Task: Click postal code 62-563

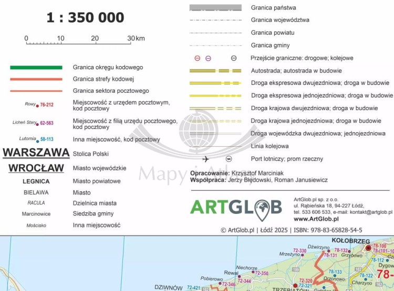Action: 47,123
